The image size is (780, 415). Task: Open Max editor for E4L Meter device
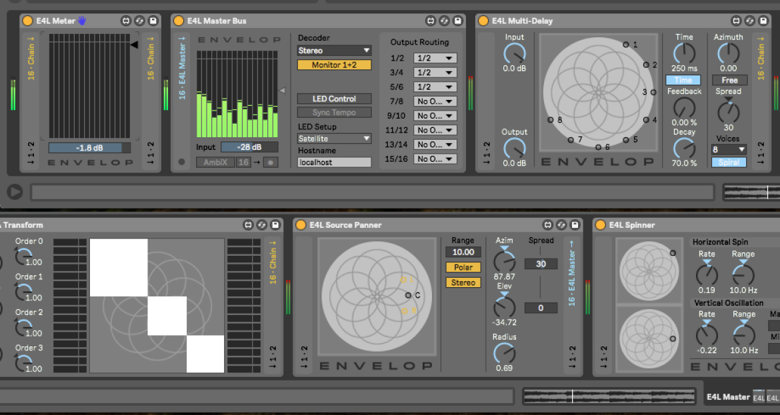click(x=126, y=21)
